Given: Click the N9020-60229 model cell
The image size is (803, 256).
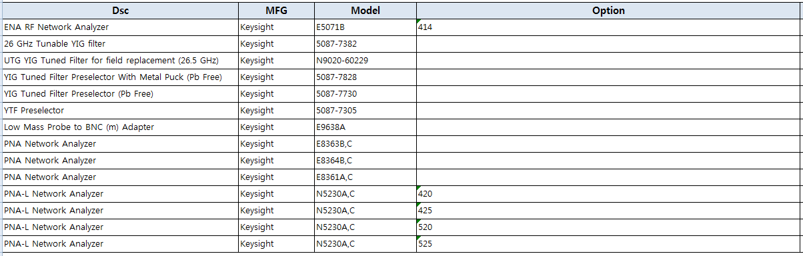Looking at the screenshot, I should [x=365, y=61].
